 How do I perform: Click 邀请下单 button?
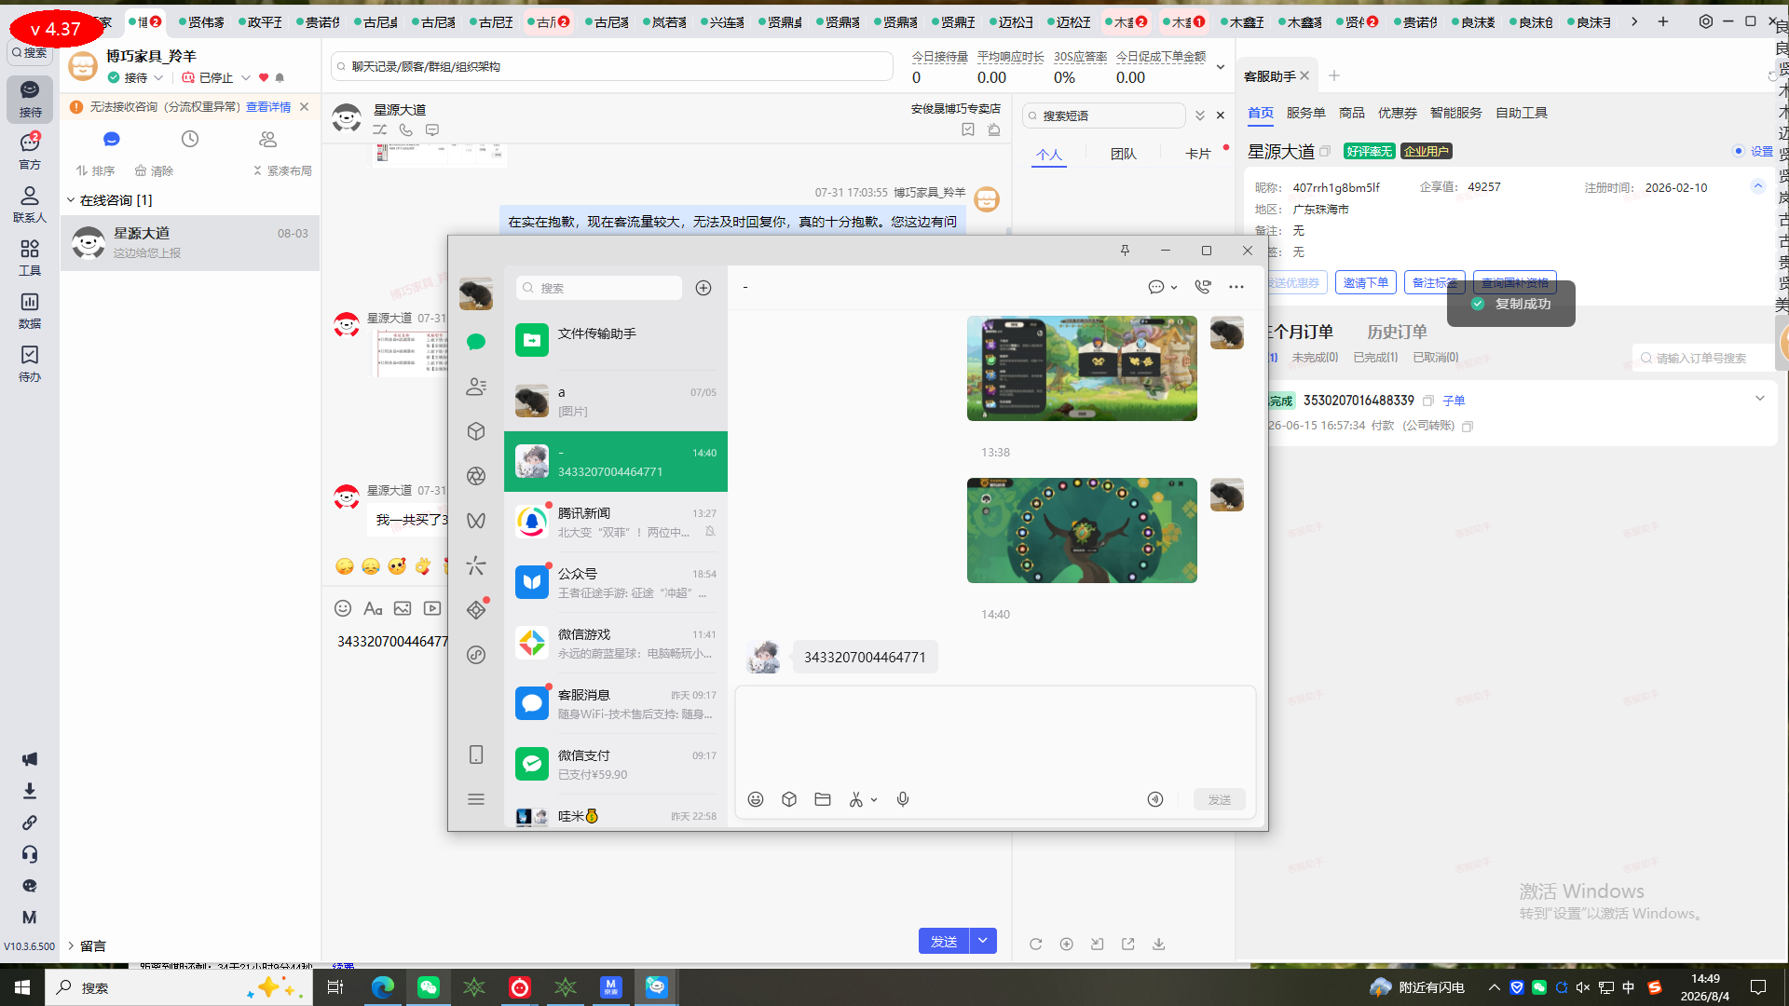point(1366,282)
